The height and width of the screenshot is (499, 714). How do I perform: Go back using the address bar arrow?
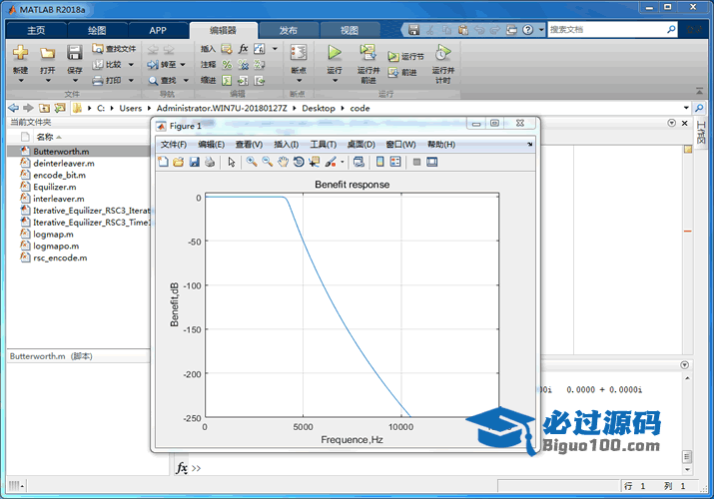tap(14, 108)
